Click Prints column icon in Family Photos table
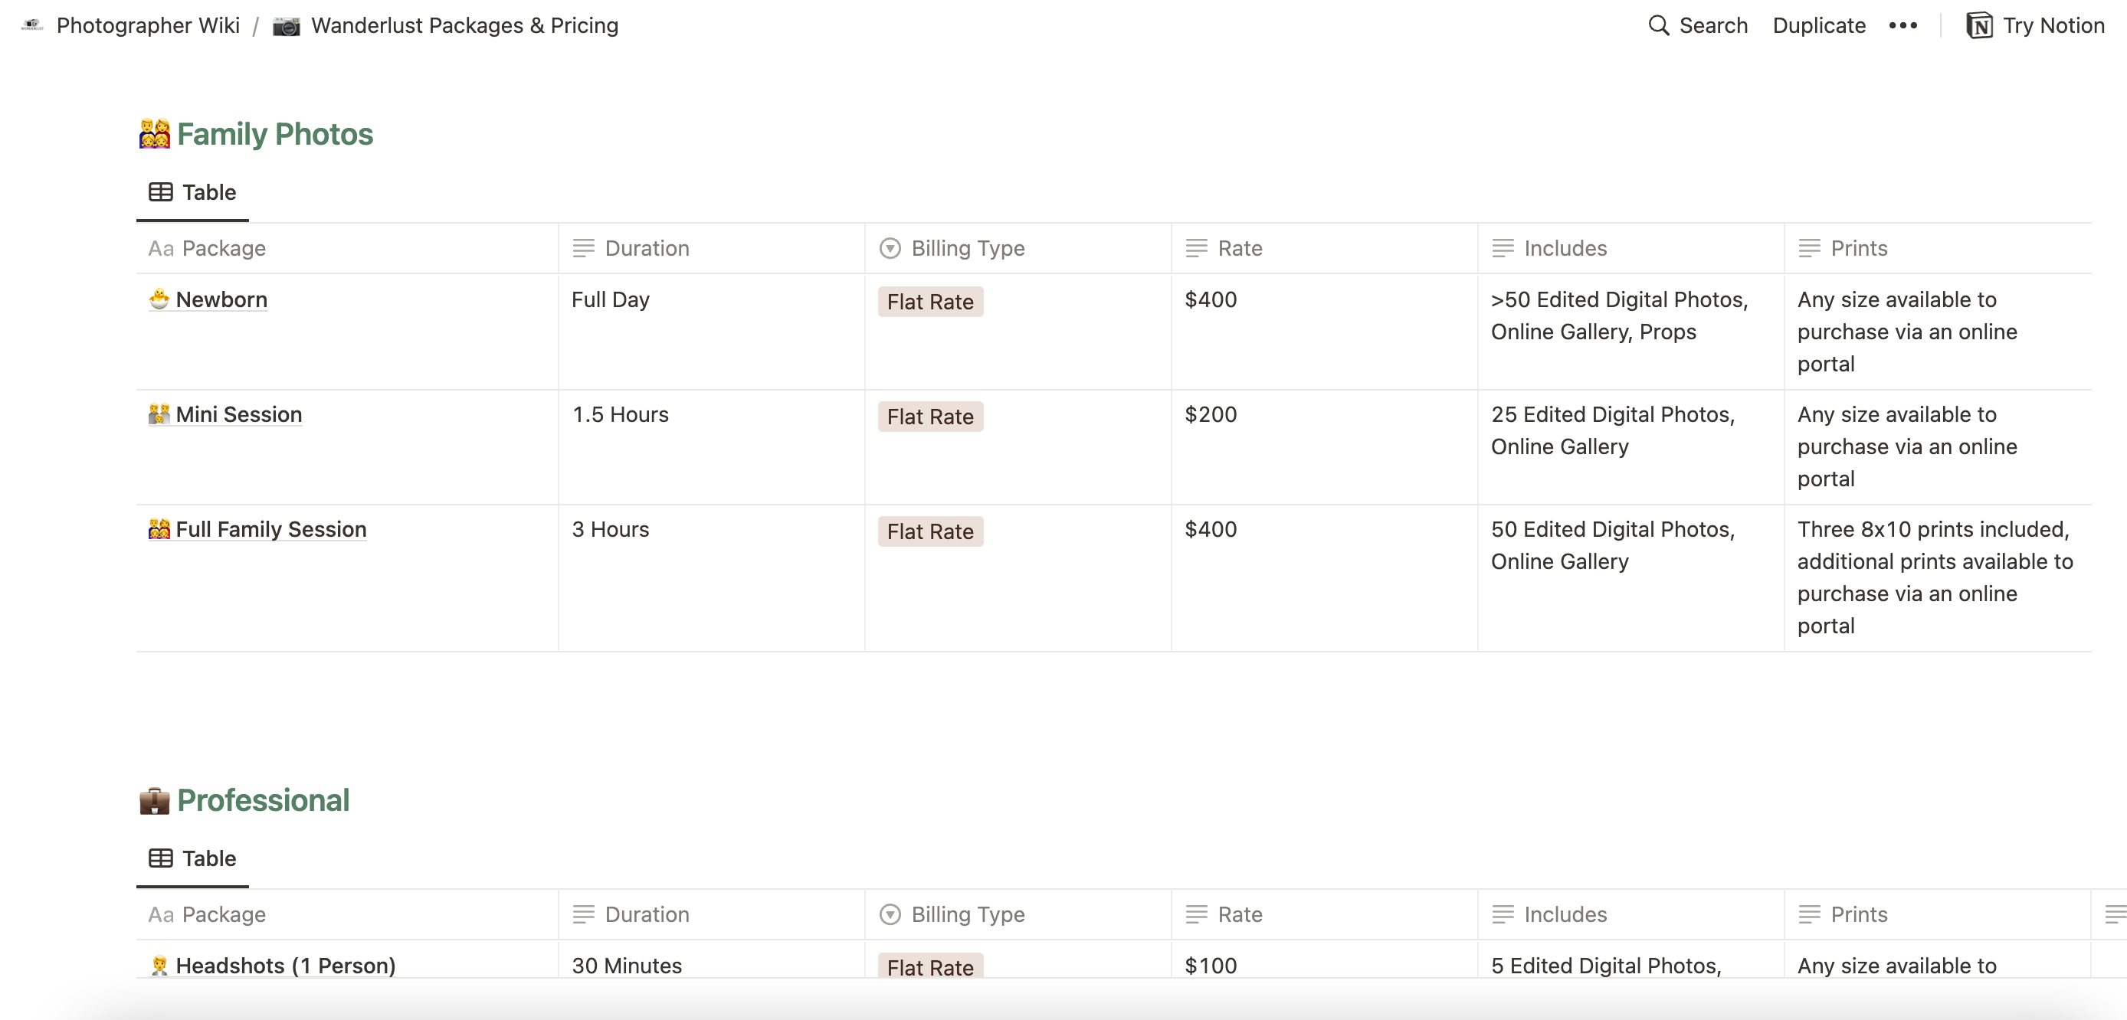2127x1020 pixels. click(1809, 247)
